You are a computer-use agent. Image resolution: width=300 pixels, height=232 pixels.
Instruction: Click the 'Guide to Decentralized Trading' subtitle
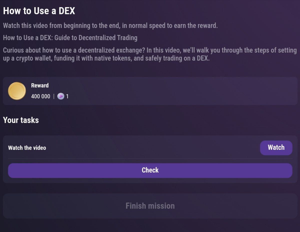point(70,38)
